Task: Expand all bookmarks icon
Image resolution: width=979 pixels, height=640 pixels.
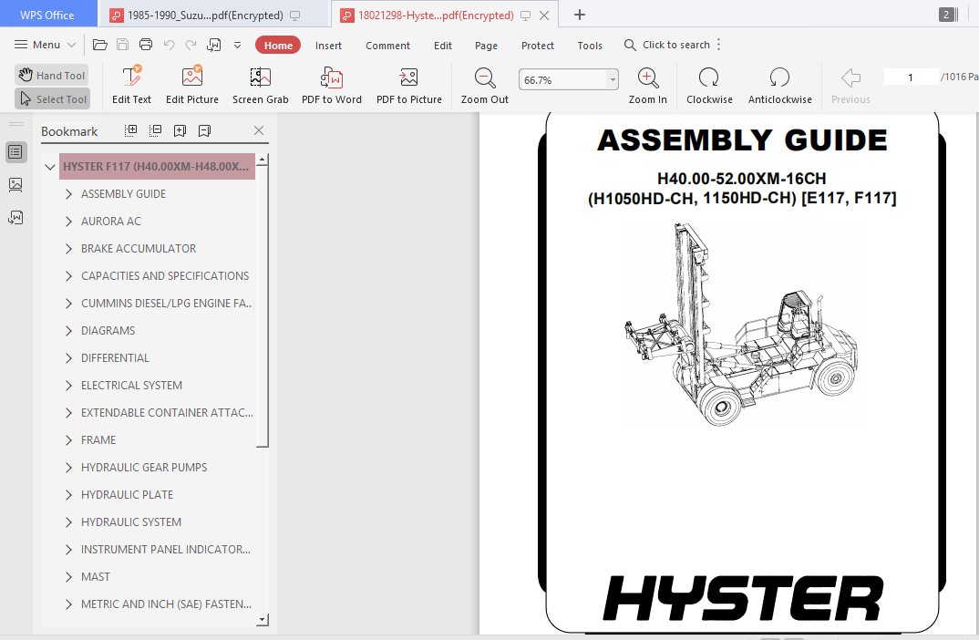Action: (130, 129)
